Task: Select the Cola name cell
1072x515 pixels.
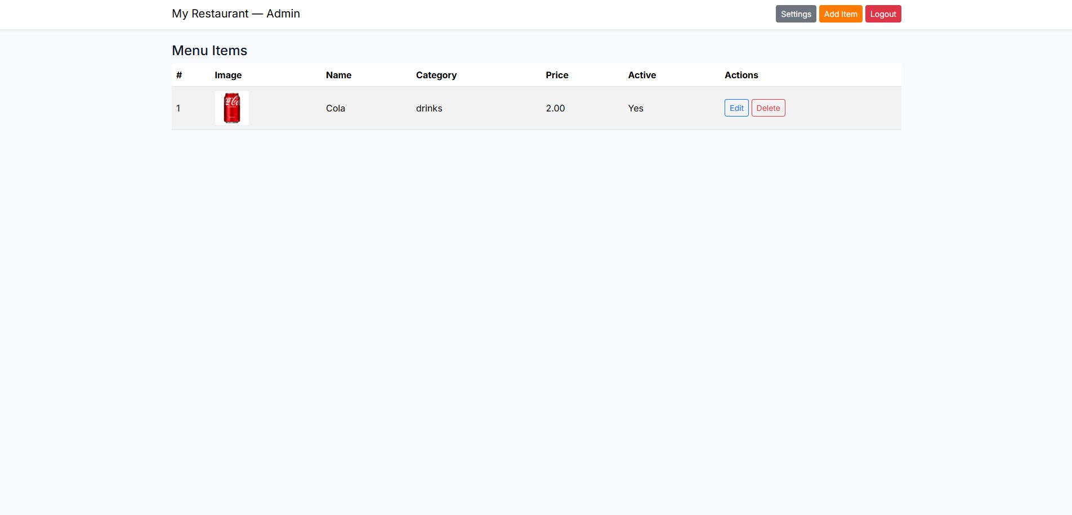Action: (x=336, y=108)
